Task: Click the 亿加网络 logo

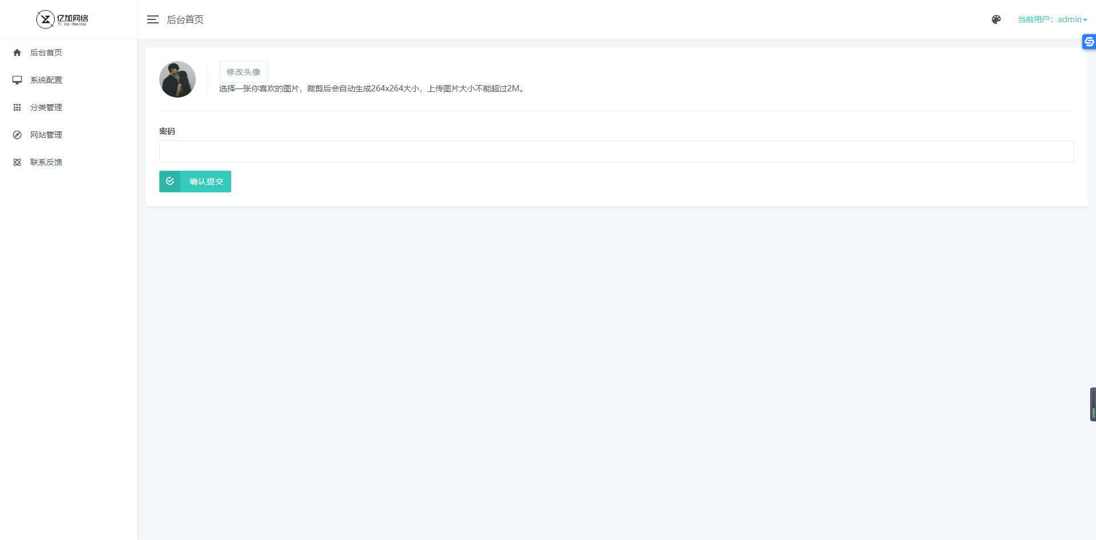Action: pyautogui.click(x=62, y=19)
